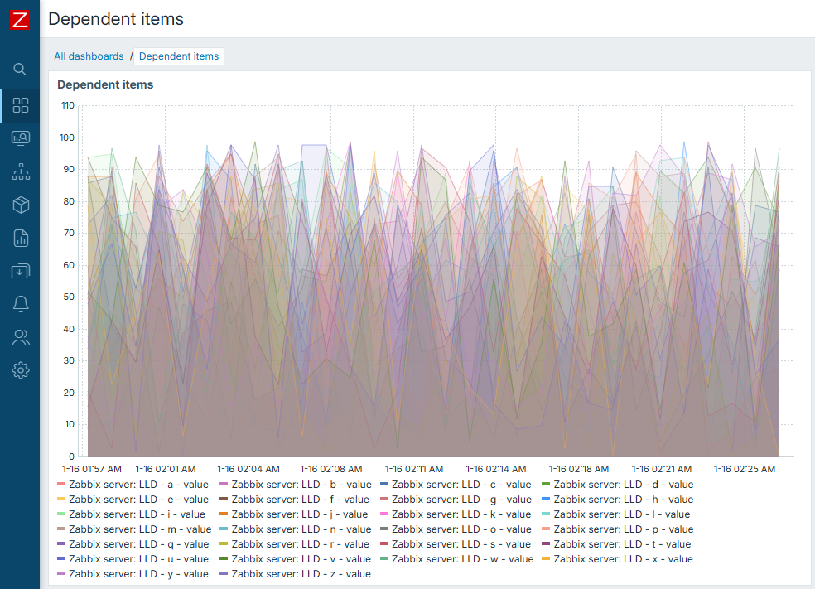The image size is (815, 589).
Task: Open the Data collection download icon
Action: tap(21, 271)
